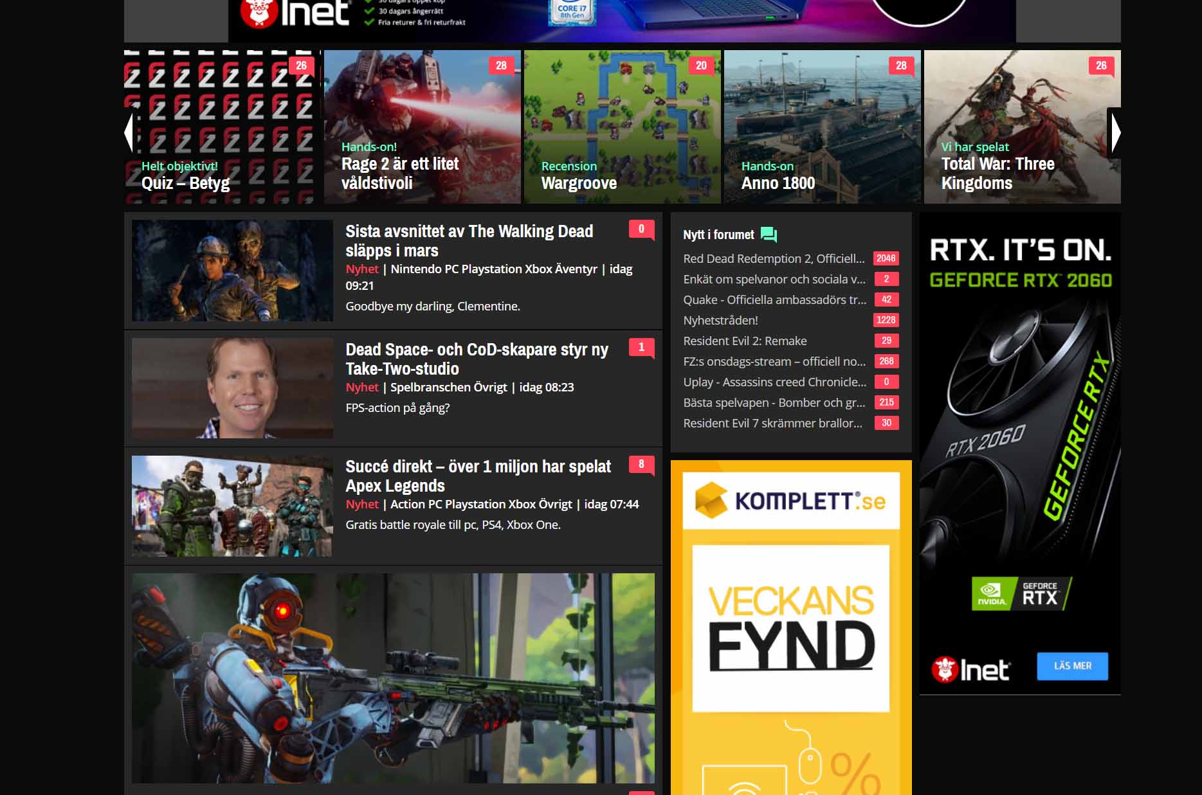Image resolution: width=1202 pixels, height=795 pixels.
Task: Select the Äventyr tag
Action: [x=576, y=269]
